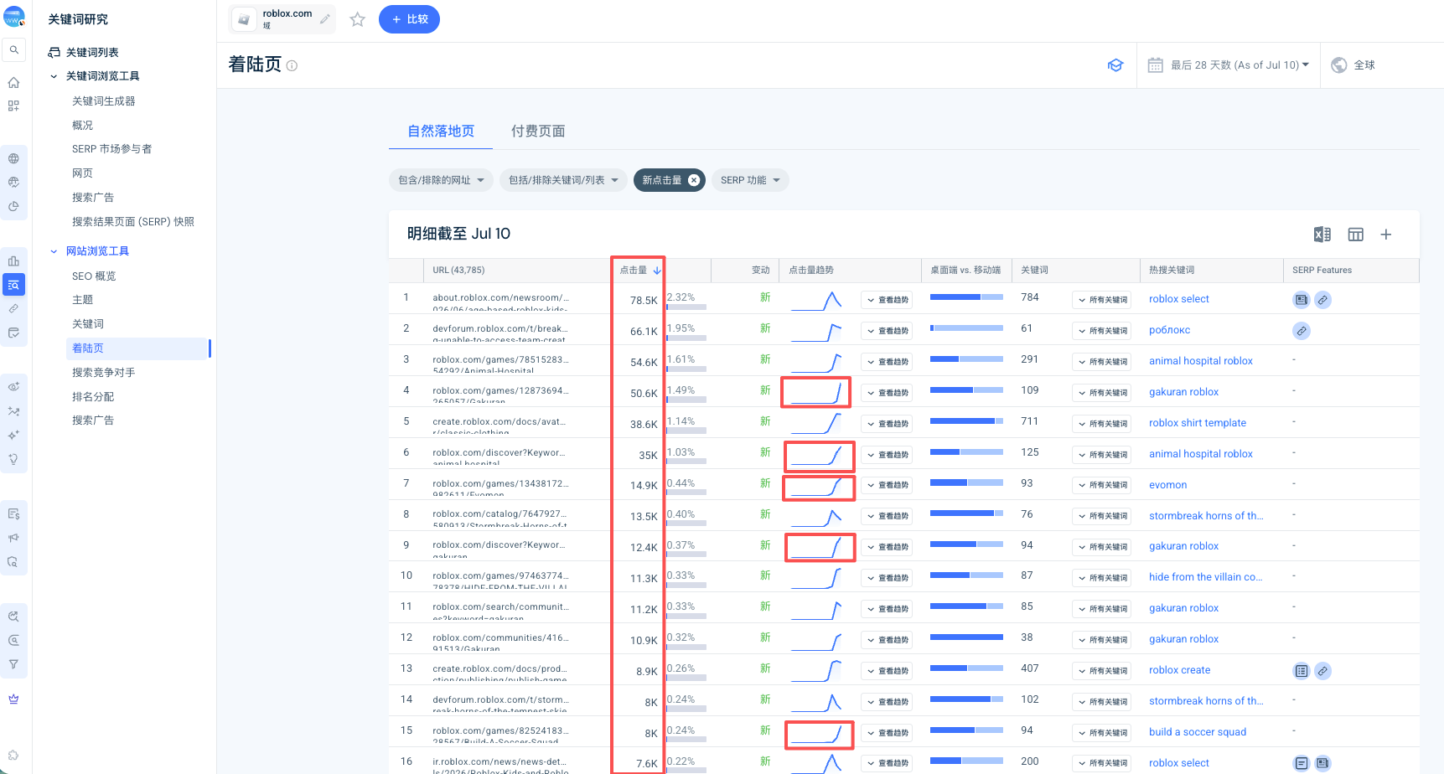Switch to the 自然落地页 tab

441,132
